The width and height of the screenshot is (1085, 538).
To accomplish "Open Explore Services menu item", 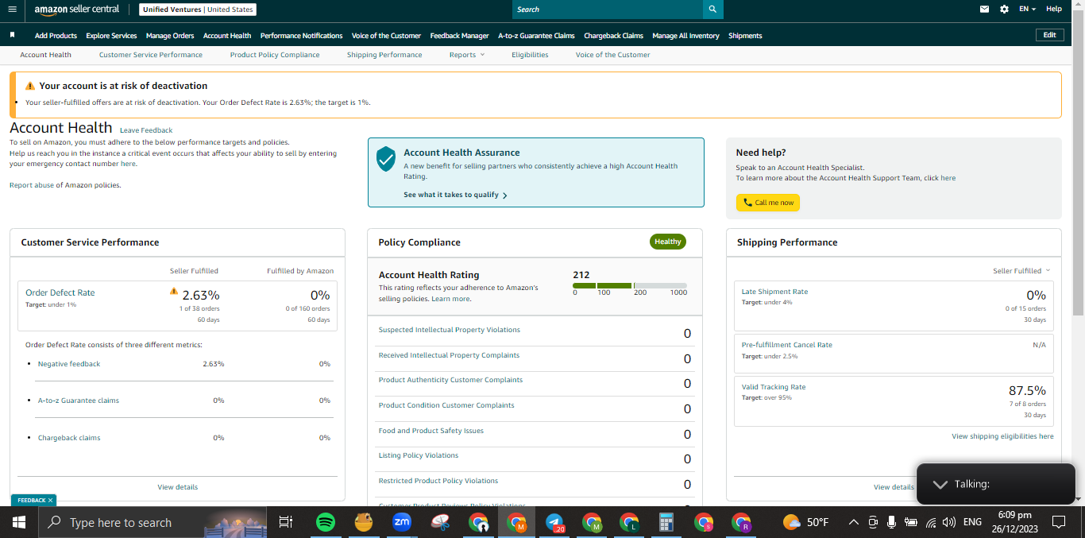I will click(111, 36).
